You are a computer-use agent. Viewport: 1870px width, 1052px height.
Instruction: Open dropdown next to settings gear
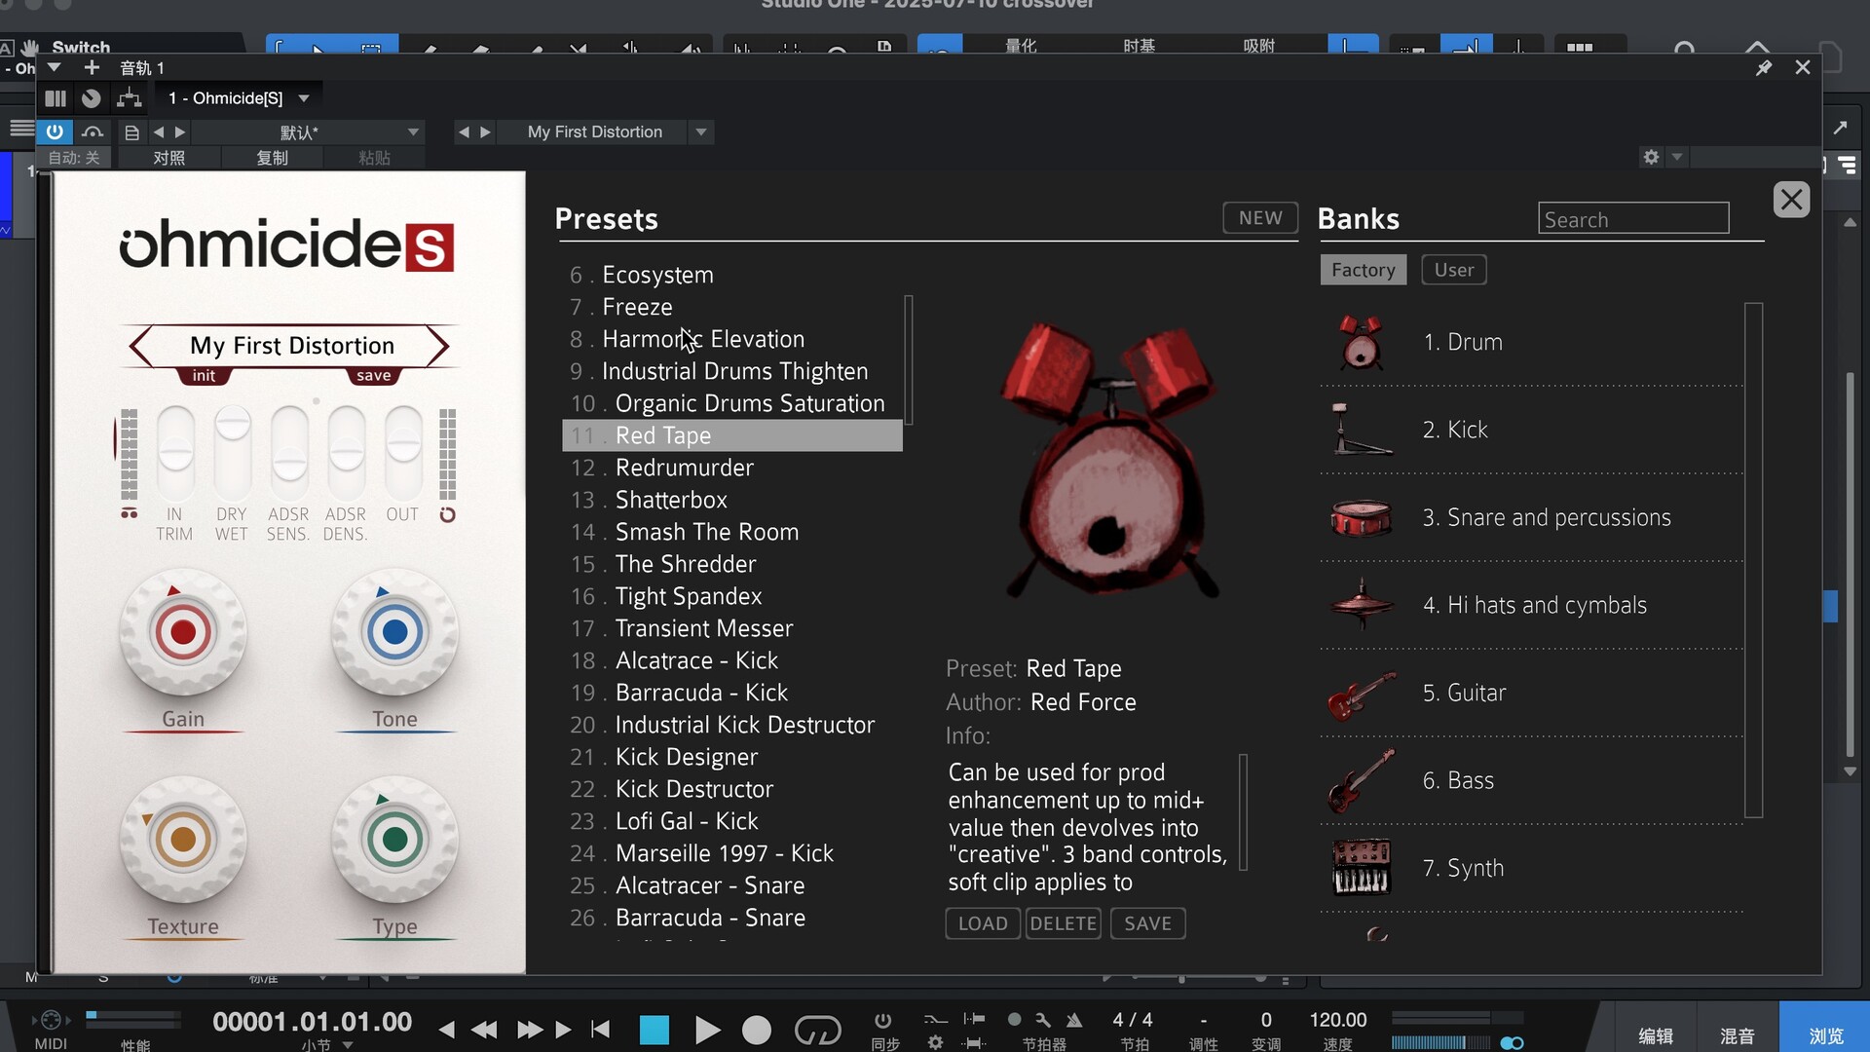point(1676,157)
